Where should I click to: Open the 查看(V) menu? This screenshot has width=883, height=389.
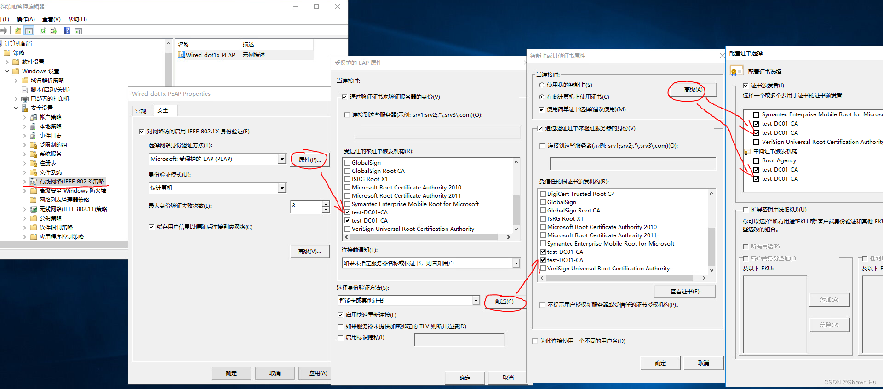click(52, 19)
